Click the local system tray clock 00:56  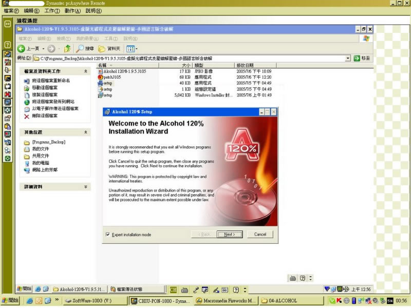click(x=401, y=301)
